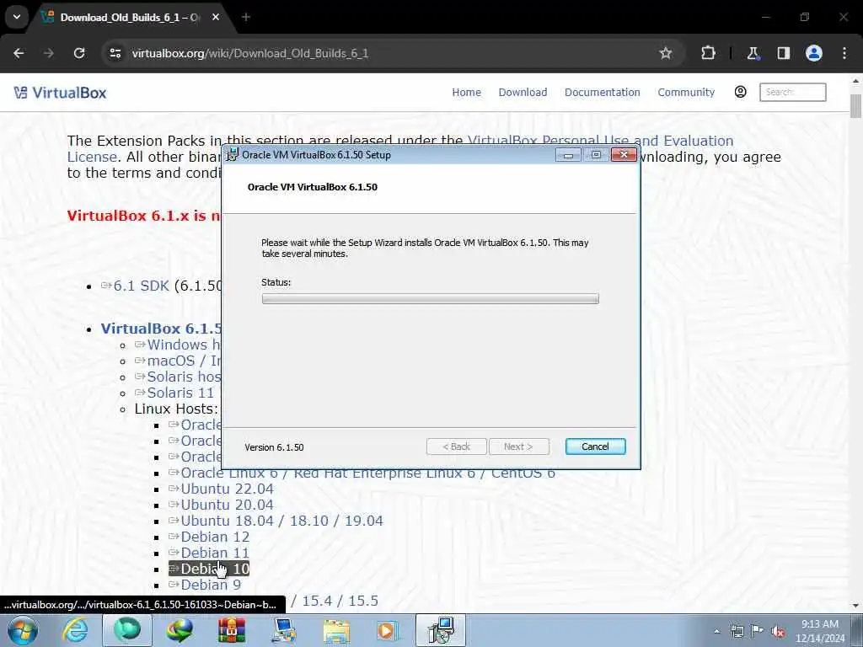Open the Chrome profile avatar
This screenshot has height=647, width=863.
(x=814, y=53)
